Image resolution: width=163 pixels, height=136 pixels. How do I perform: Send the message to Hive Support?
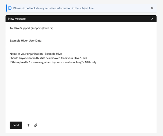coord(16,125)
